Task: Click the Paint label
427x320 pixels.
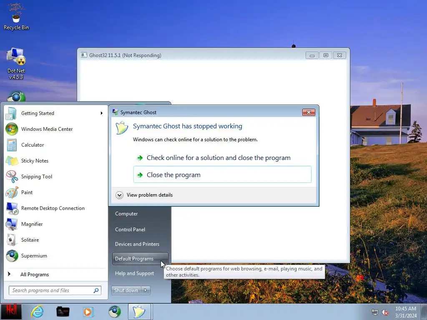Action: [27, 192]
